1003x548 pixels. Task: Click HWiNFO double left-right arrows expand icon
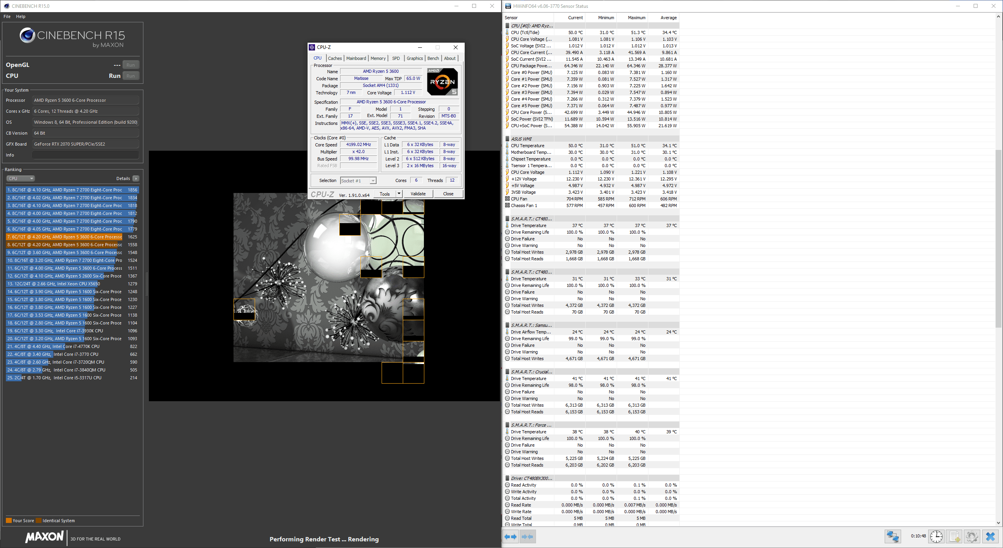click(x=510, y=537)
